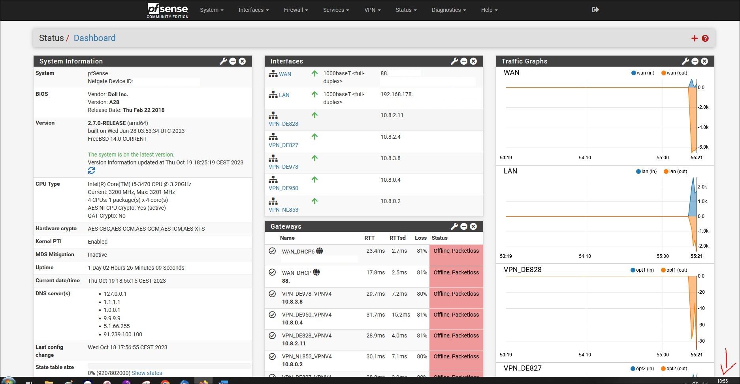Viewport: 740px width, 384px height.
Task: Open the VPN_DE950 interface link
Action: [283, 188]
